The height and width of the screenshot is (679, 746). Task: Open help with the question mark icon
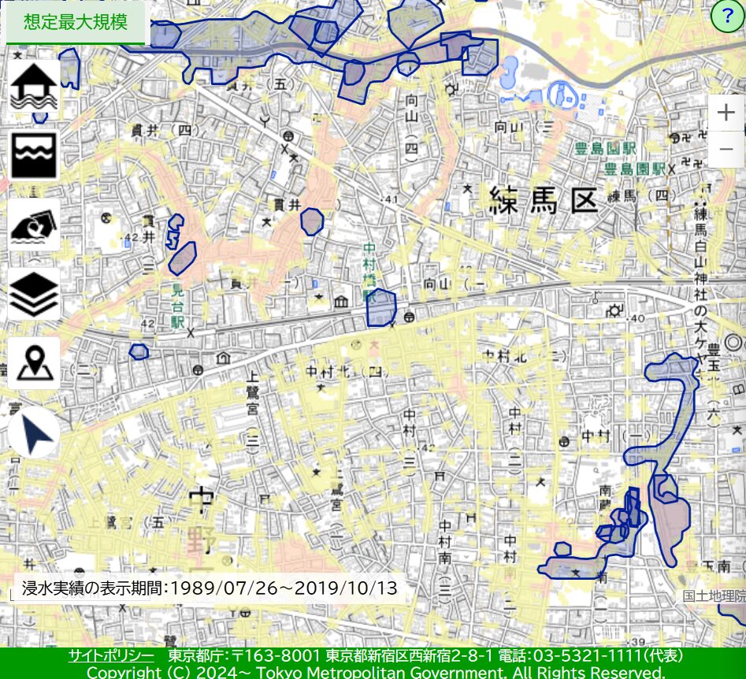pos(726,17)
